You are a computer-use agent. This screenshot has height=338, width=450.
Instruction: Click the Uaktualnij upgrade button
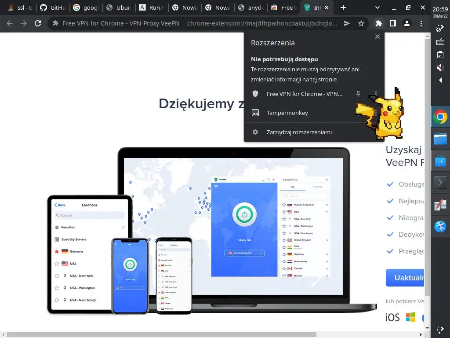405,278
